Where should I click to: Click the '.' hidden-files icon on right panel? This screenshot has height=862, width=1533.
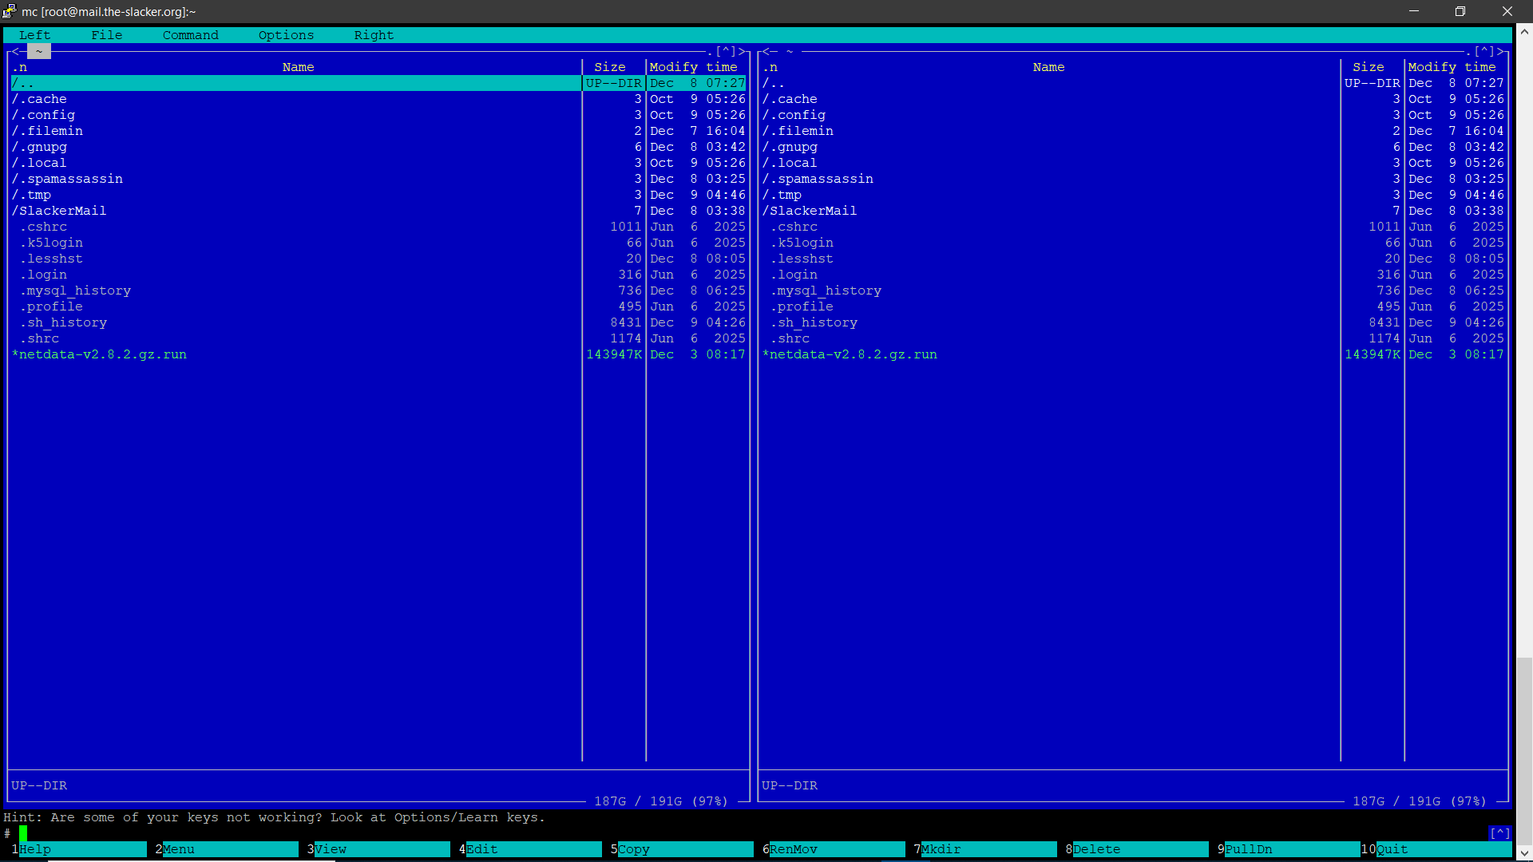pyautogui.click(x=1468, y=51)
